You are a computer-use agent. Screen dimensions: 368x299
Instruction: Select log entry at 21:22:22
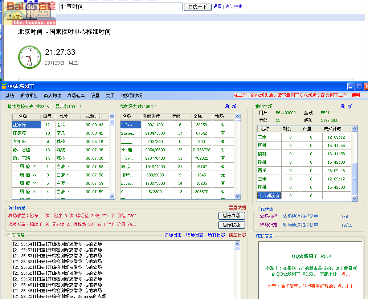point(60,296)
